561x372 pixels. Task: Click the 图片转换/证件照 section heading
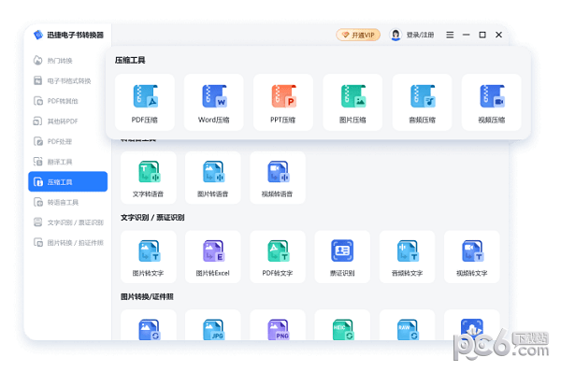pyautogui.click(x=147, y=296)
